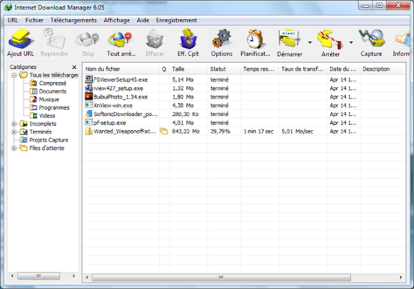Image resolution: width=414 pixels, height=289 pixels.
Task: Open the Démarrer dropdown arrow
Action: [310, 42]
